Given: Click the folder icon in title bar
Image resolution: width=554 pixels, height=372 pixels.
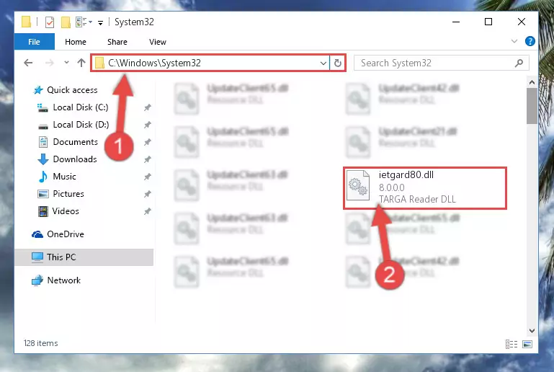Looking at the screenshot, I should click(27, 22).
